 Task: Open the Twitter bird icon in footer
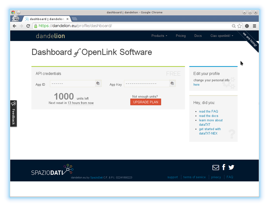(231, 167)
